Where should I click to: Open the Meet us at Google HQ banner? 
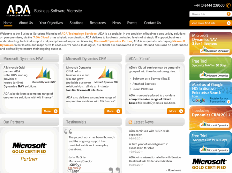[211, 93]
